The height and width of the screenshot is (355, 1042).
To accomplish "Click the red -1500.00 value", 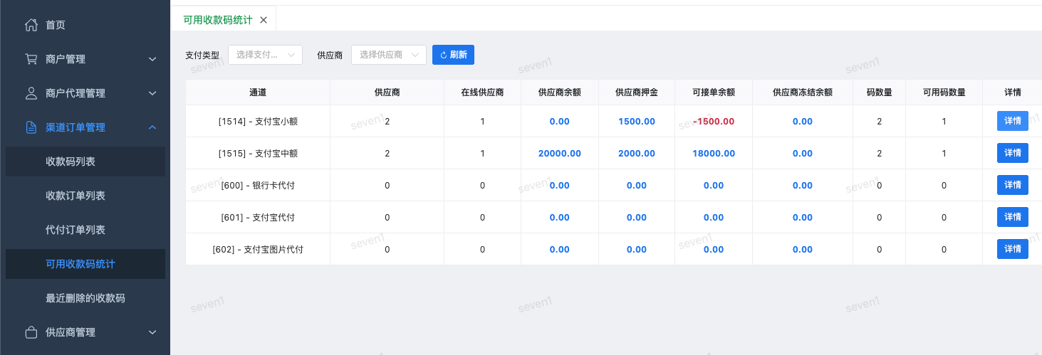I will coord(714,122).
